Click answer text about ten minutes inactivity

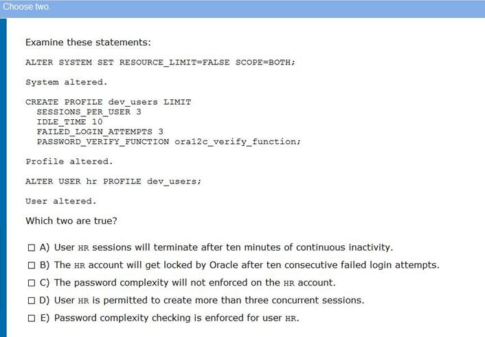(x=224, y=247)
